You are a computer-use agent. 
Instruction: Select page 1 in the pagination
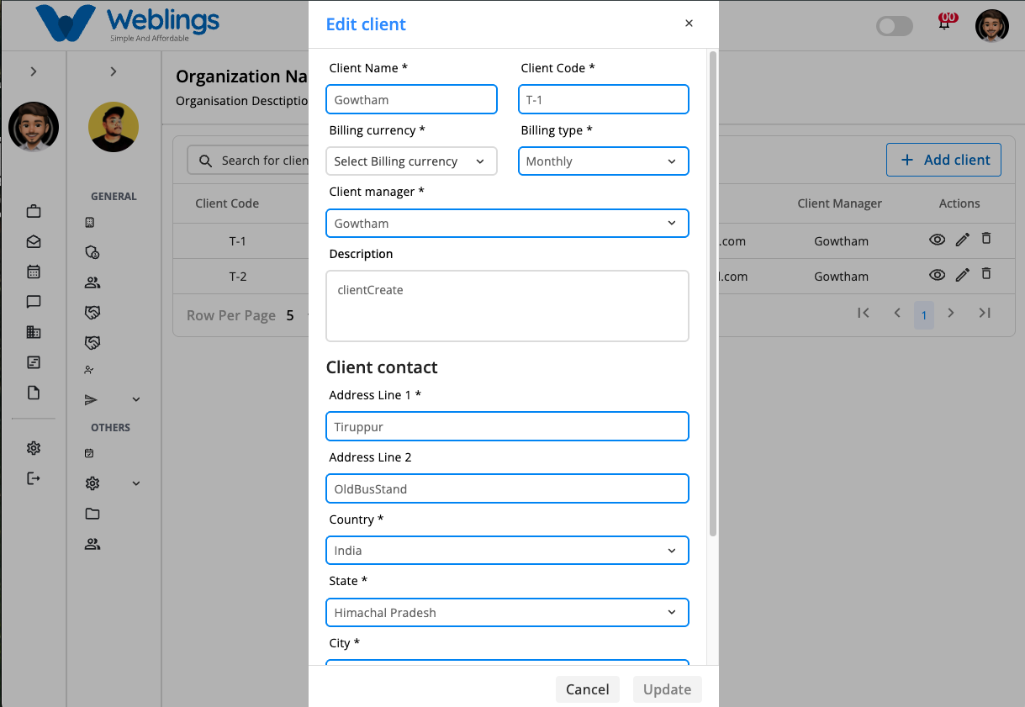pos(924,315)
